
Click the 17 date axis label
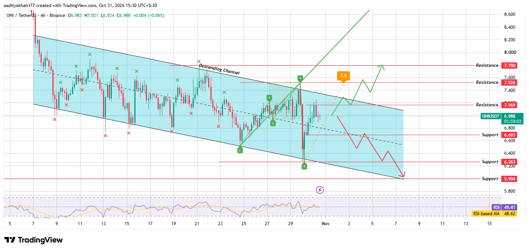pos(150,224)
